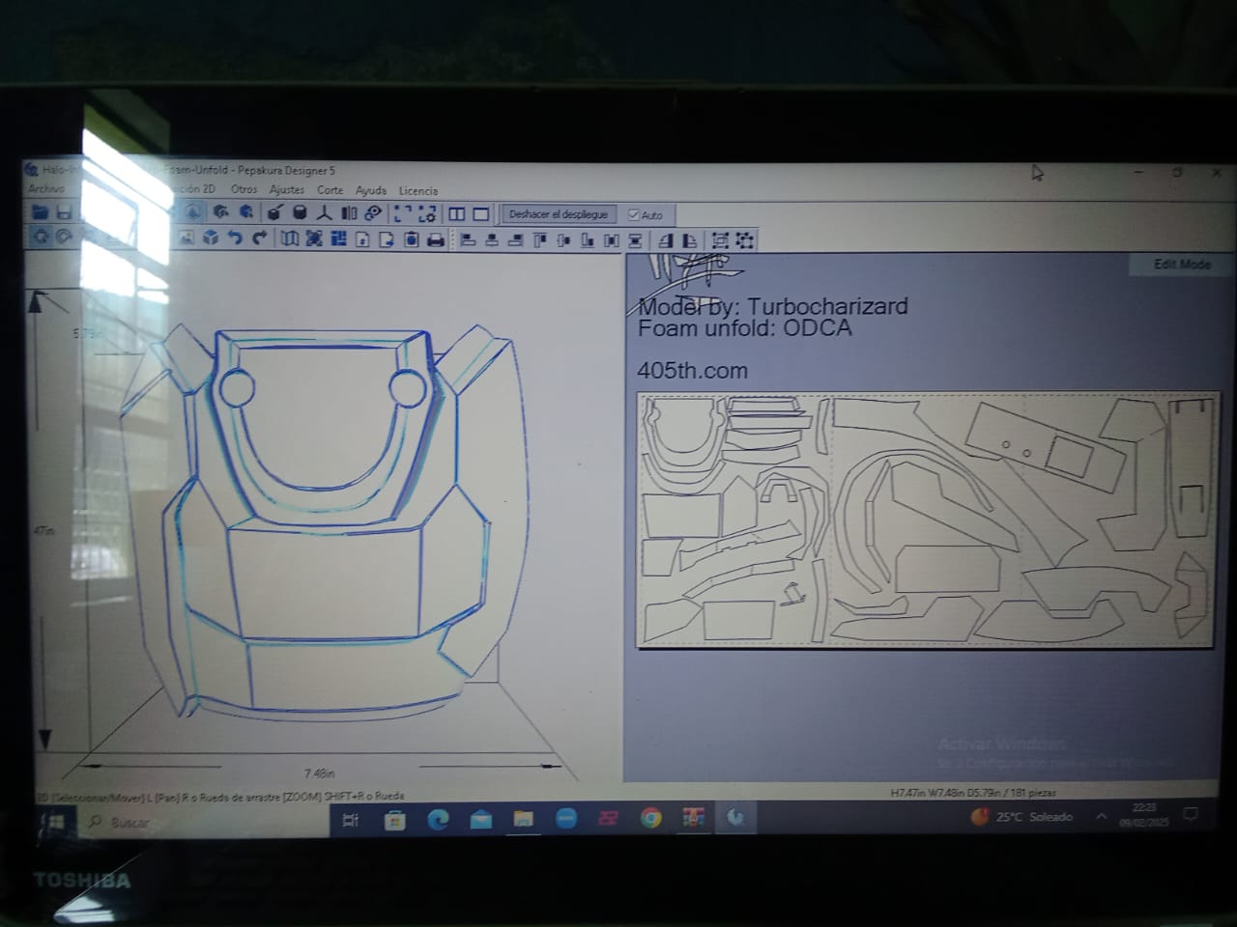Click the 405th.com text in pattern view
This screenshot has width=1237, height=927.
click(x=693, y=371)
